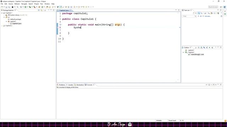The image size is (227, 127).
Task: Toggle Mark Occurrences in toolbar
Action: 61,7
